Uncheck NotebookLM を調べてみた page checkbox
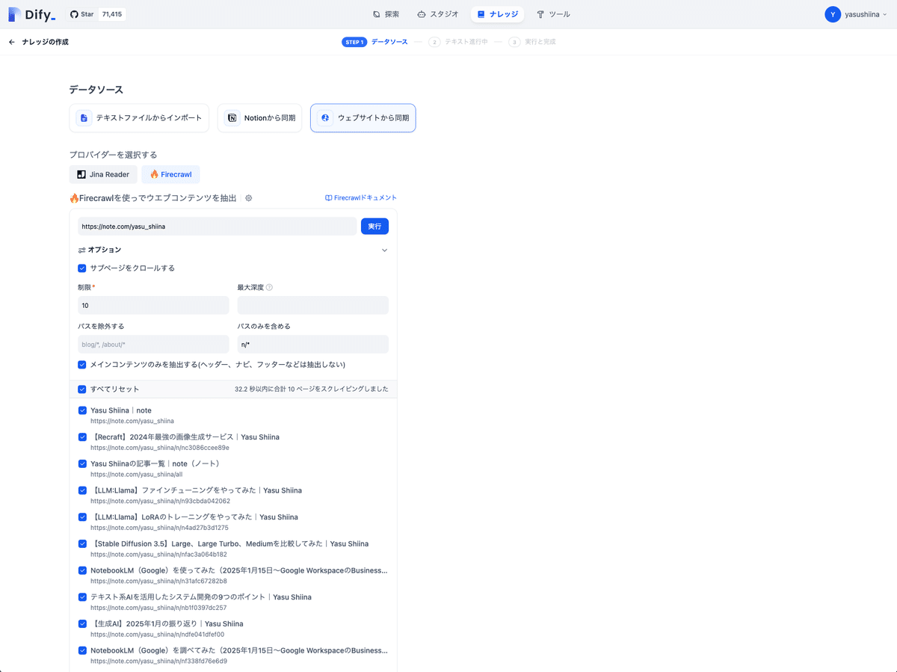 (82, 650)
